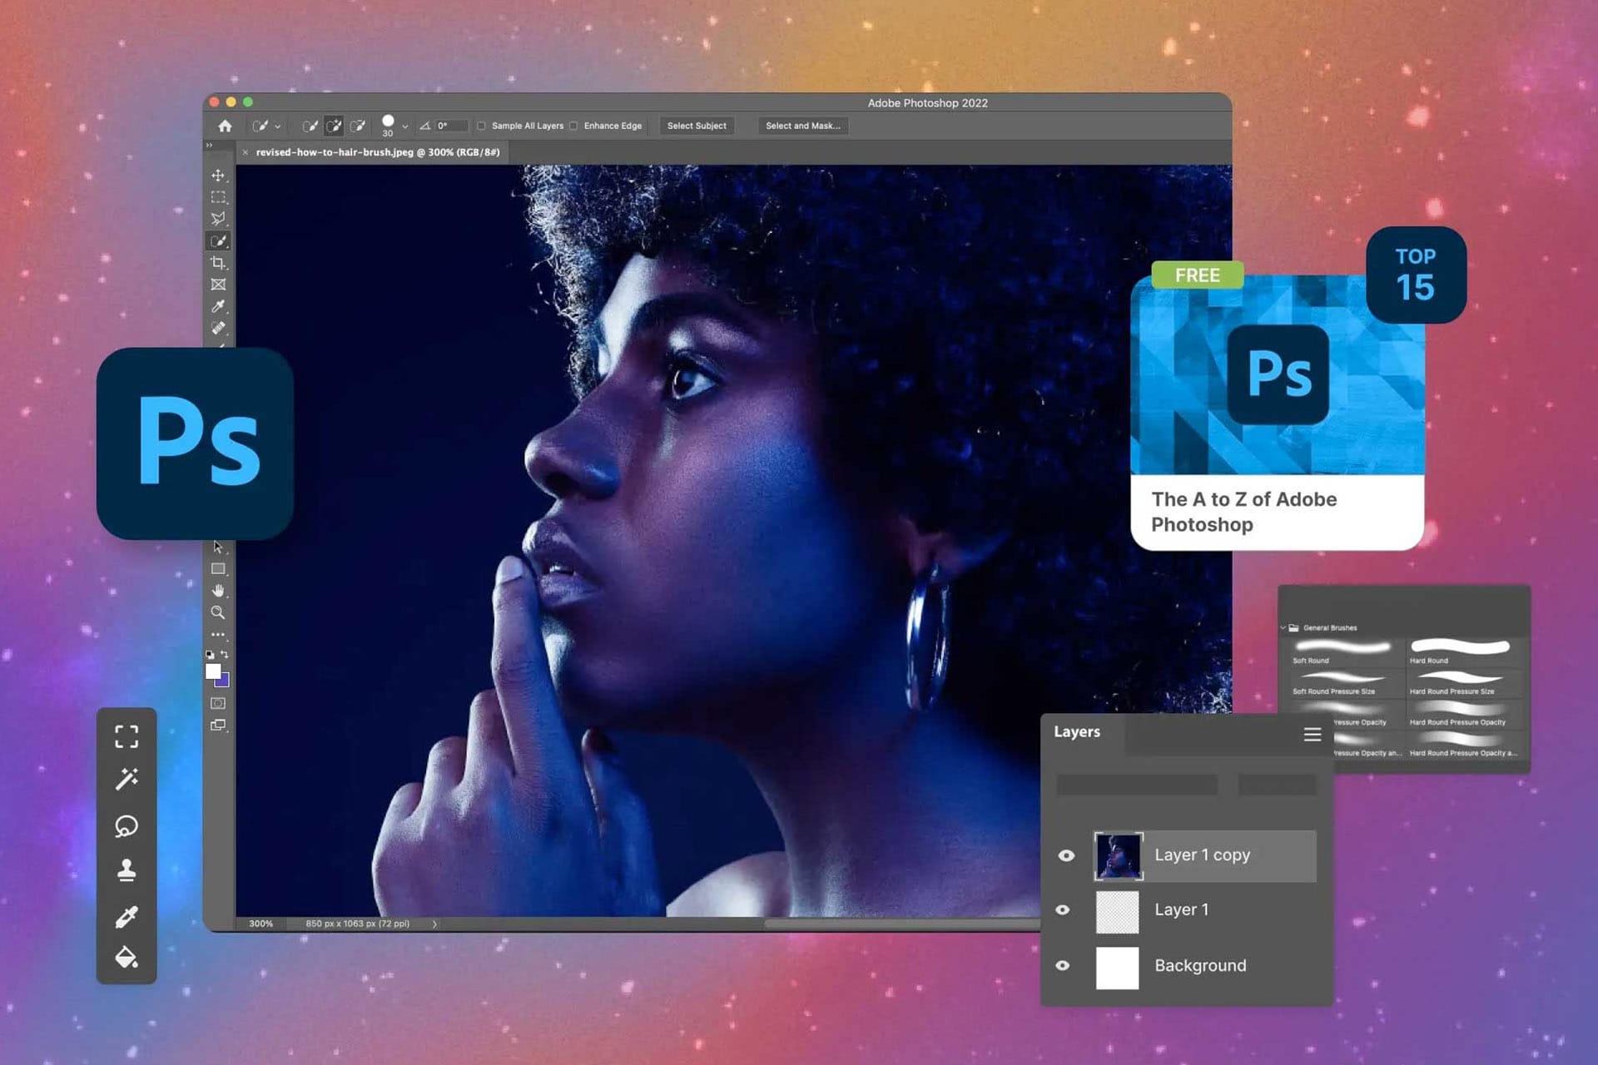
Task: Click the white Background layer thumbnail
Action: point(1117,968)
